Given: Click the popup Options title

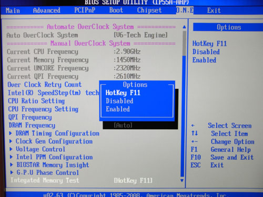Looking at the screenshot, I should click(x=135, y=85).
